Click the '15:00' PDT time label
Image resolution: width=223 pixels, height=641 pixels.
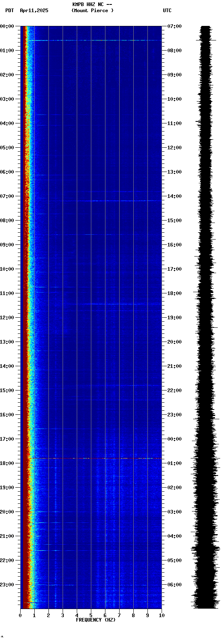7,391
